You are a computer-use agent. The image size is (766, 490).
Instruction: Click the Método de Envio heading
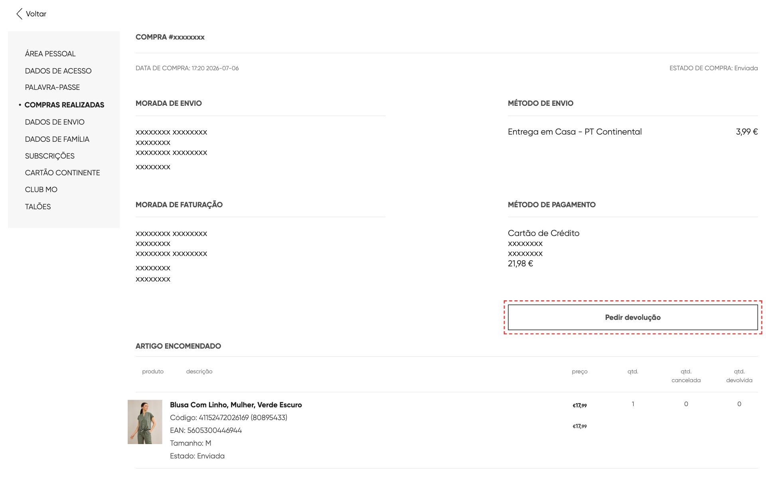coord(541,103)
